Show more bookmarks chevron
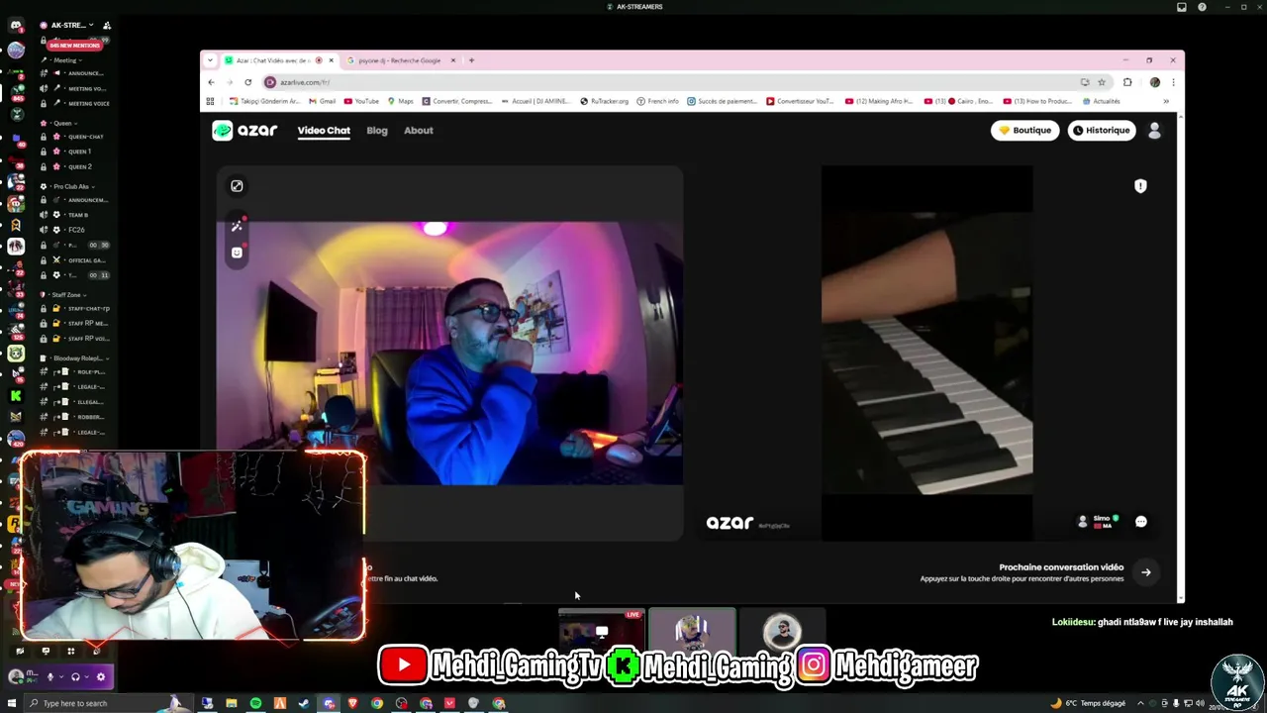Viewport: 1267px width, 713px height. 1166,101
